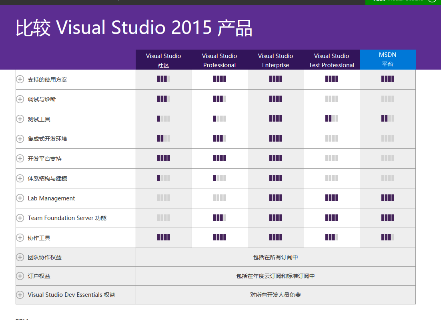The width and height of the screenshot is (441, 320).
Task: Click Test Professional rating under Team Foundation Server 功能
Action: [x=331, y=218]
